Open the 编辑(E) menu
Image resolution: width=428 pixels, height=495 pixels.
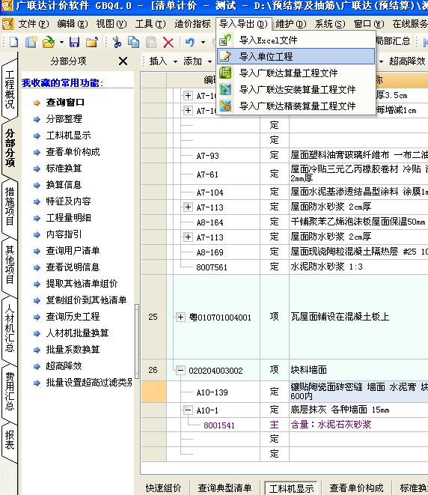pos(73,24)
